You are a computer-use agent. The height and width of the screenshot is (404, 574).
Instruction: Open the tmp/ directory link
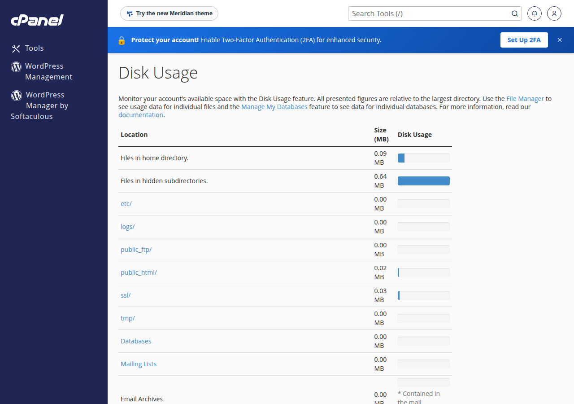[128, 318]
